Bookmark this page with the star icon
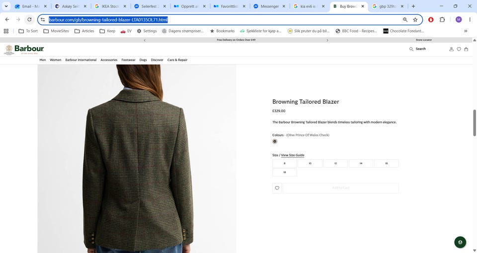477x253 pixels. pyautogui.click(x=415, y=20)
